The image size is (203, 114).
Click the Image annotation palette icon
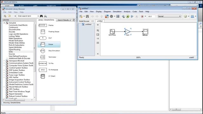[x=98, y=43]
